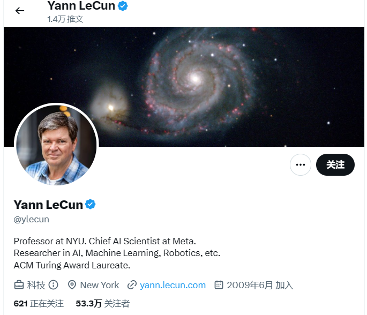The height and width of the screenshot is (315, 367).
Task: Open the yann.lecun.com website link
Action: (173, 285)
